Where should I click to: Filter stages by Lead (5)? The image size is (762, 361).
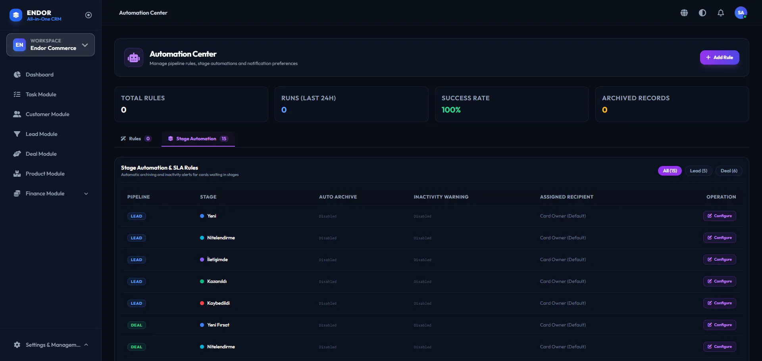tap(698, 171)
